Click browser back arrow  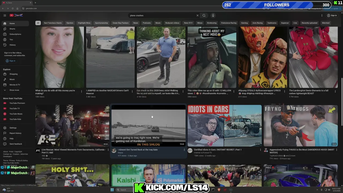3,9
